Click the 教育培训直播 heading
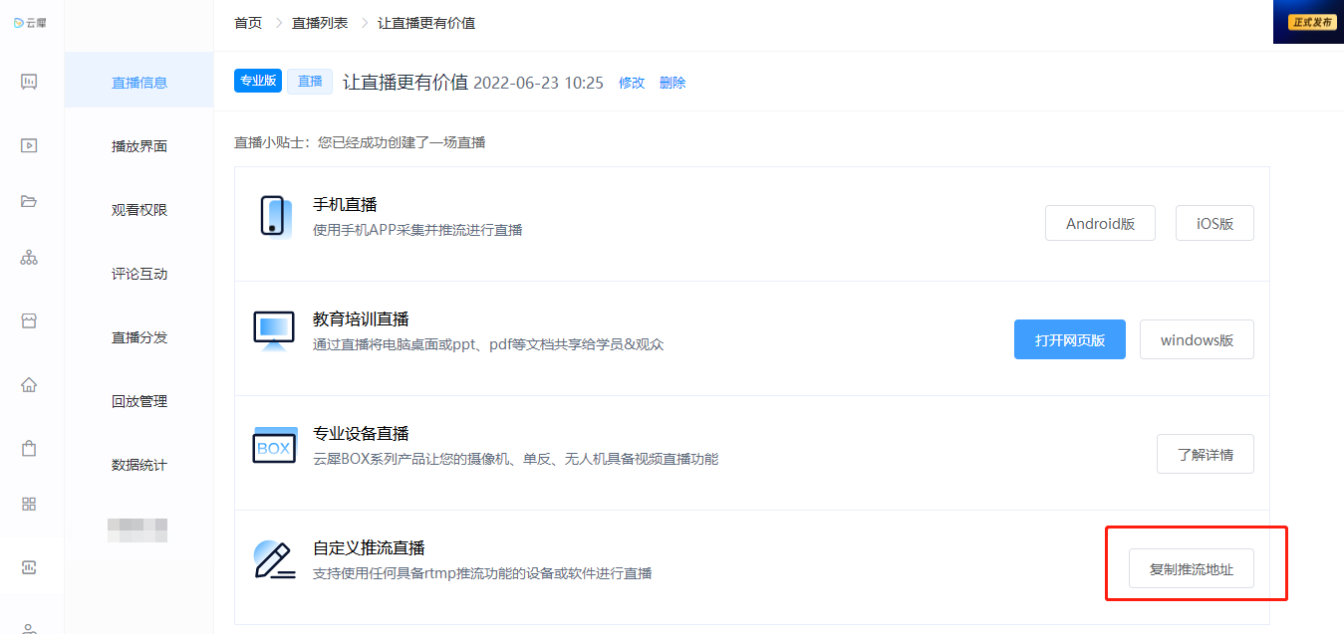 click(x=361, y=318)
